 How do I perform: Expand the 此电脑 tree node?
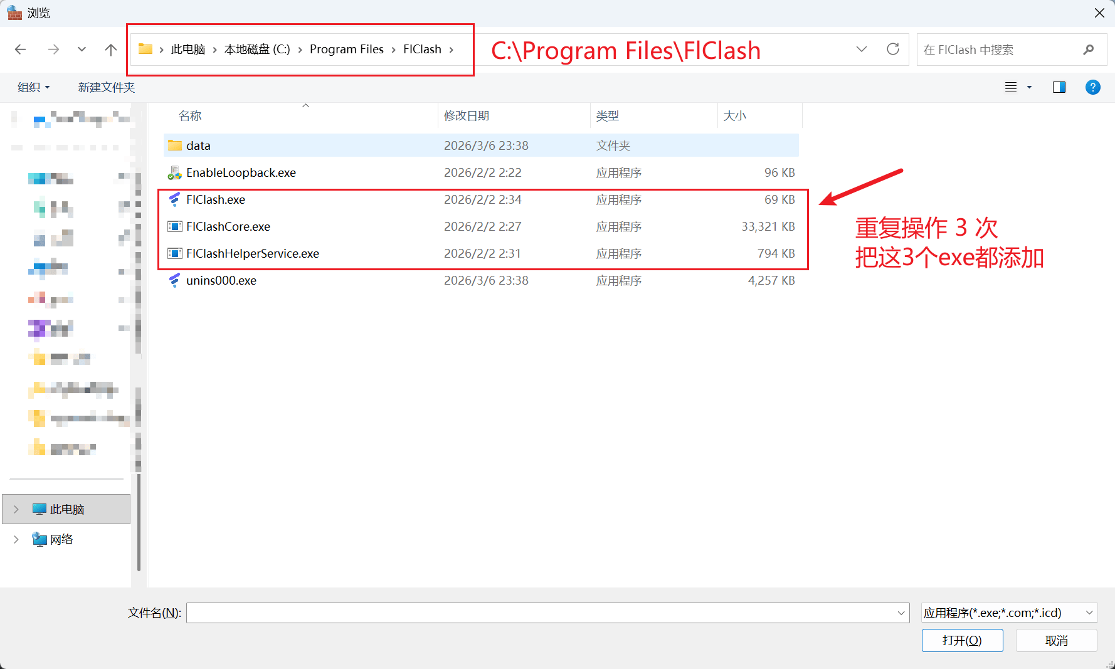click(x=16, y=509)
